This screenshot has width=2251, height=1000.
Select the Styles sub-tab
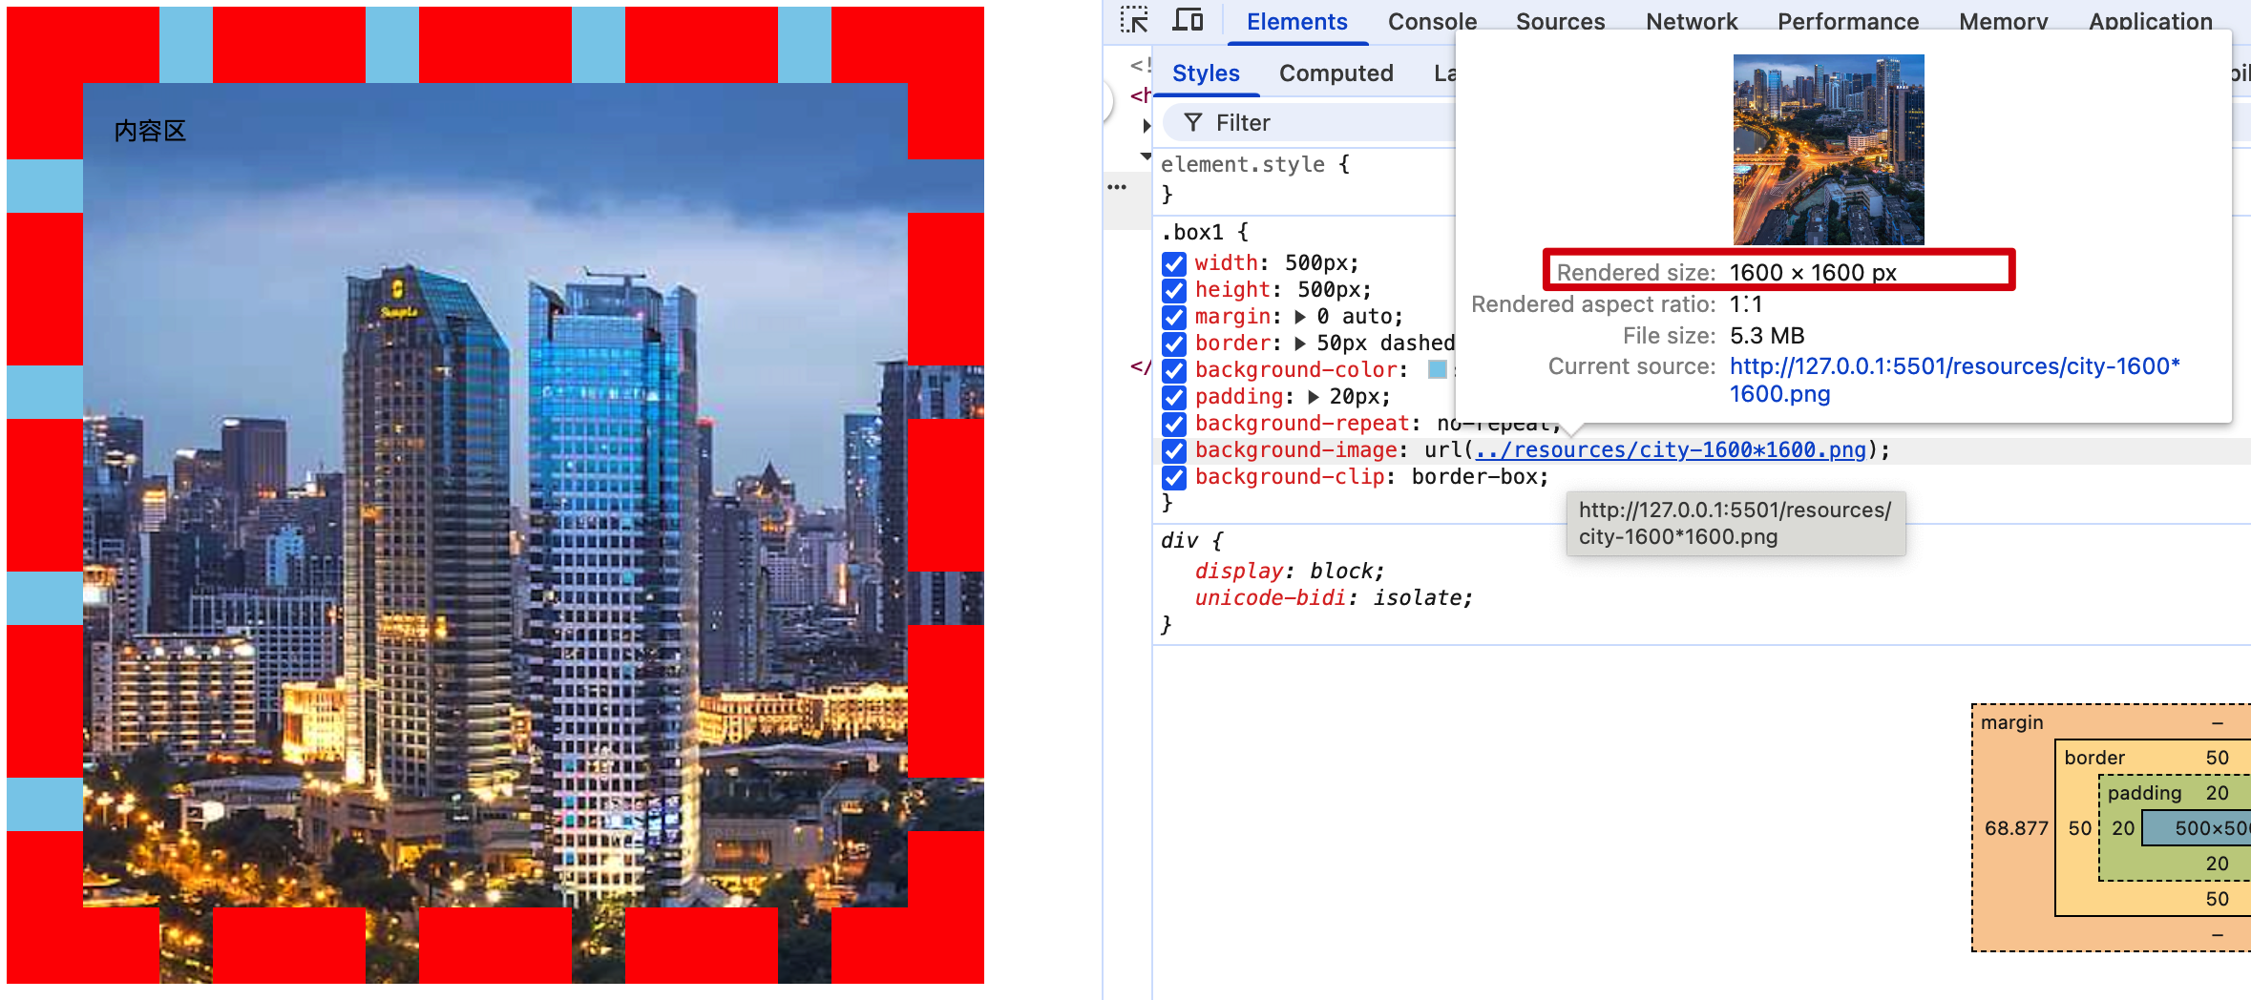[1206, 73]
